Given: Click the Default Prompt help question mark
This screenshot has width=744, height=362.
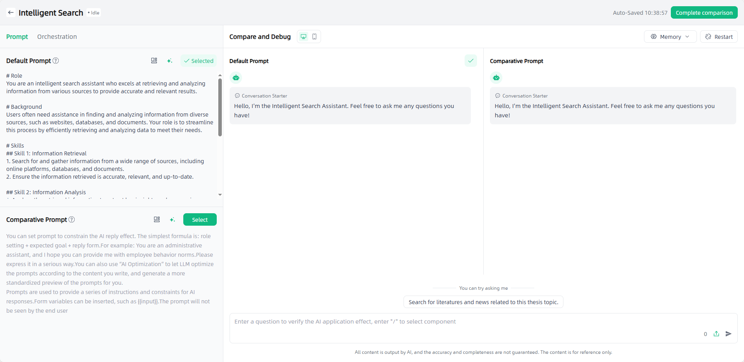Looking at the screenshot, I should point(56,61).
